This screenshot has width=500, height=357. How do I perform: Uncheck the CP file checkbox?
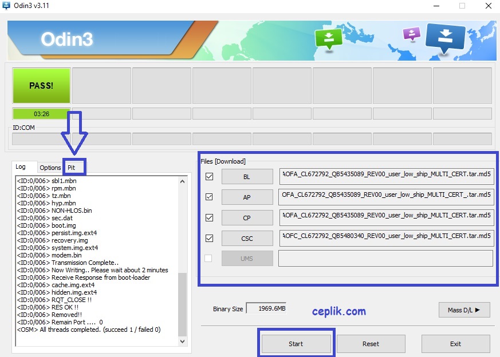[209, 217]
